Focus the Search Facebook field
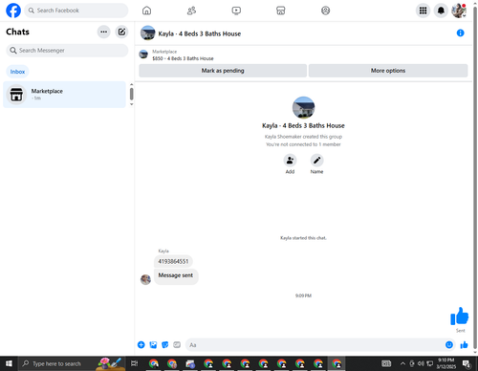The height and width of the screenshot is (371, 478). [76, 11]
